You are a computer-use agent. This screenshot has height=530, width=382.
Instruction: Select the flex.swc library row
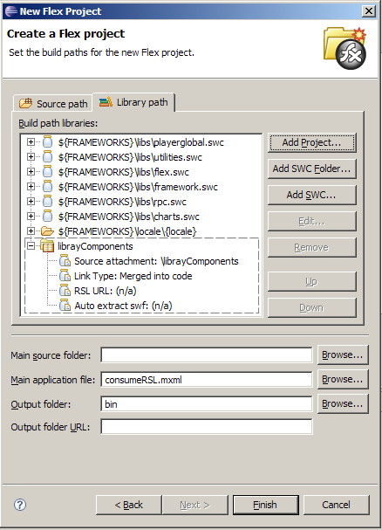tap(124, 172)
